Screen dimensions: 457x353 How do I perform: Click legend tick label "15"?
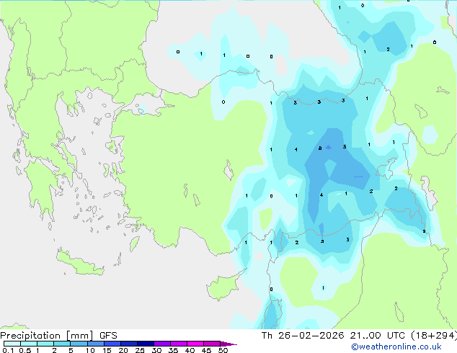pos(107,350)
